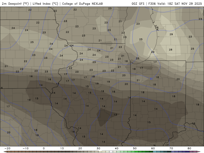Click the "00Z GFS" model run label
Image resolution: width=204 pixels, height=153 pixels.
point(138,4)
